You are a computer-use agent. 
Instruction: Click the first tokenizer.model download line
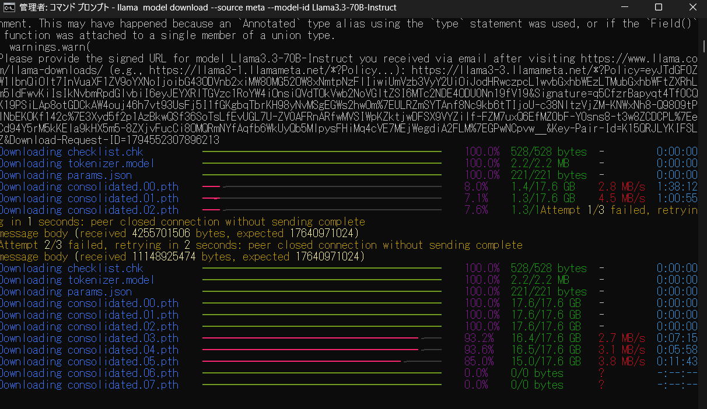click(x=76, y=164)
